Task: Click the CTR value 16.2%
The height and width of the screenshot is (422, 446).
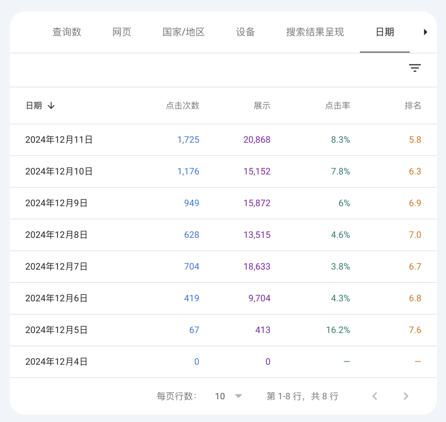Action: click(338, 330)
